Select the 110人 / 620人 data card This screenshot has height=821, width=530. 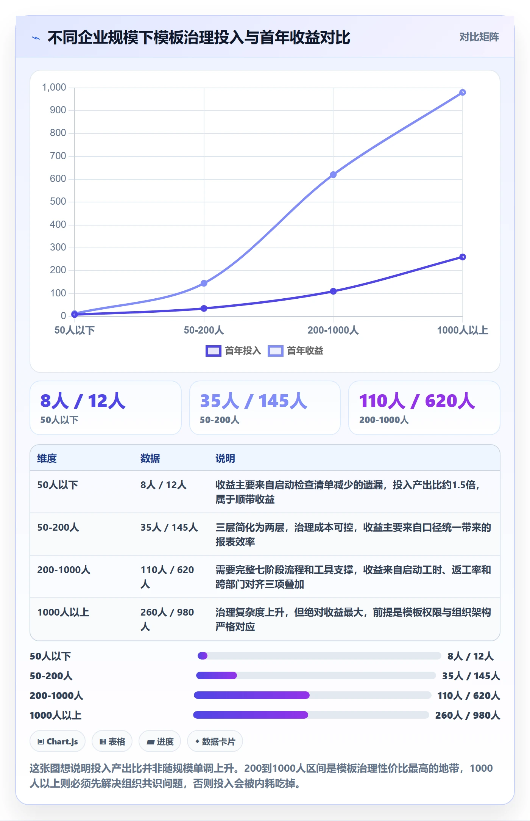point(424,408)
